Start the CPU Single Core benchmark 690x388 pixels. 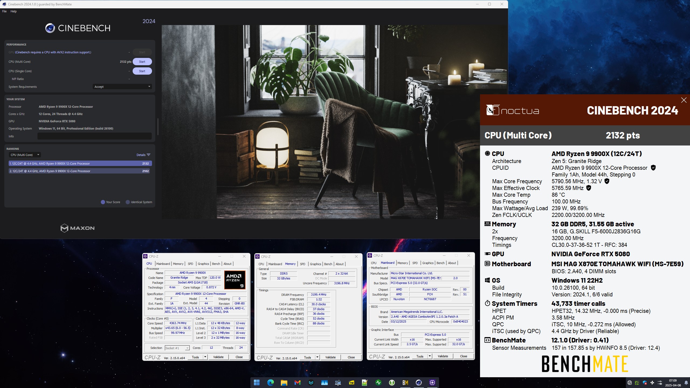142,71
